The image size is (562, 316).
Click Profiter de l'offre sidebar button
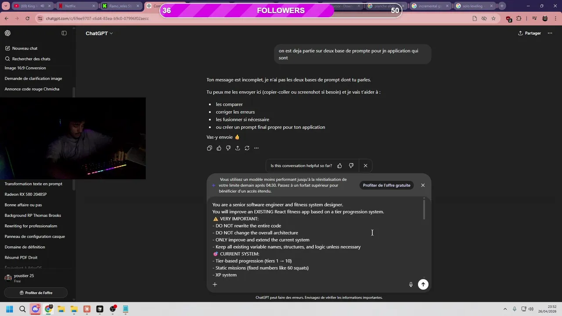pyautogui.click(x=36, y=293)
